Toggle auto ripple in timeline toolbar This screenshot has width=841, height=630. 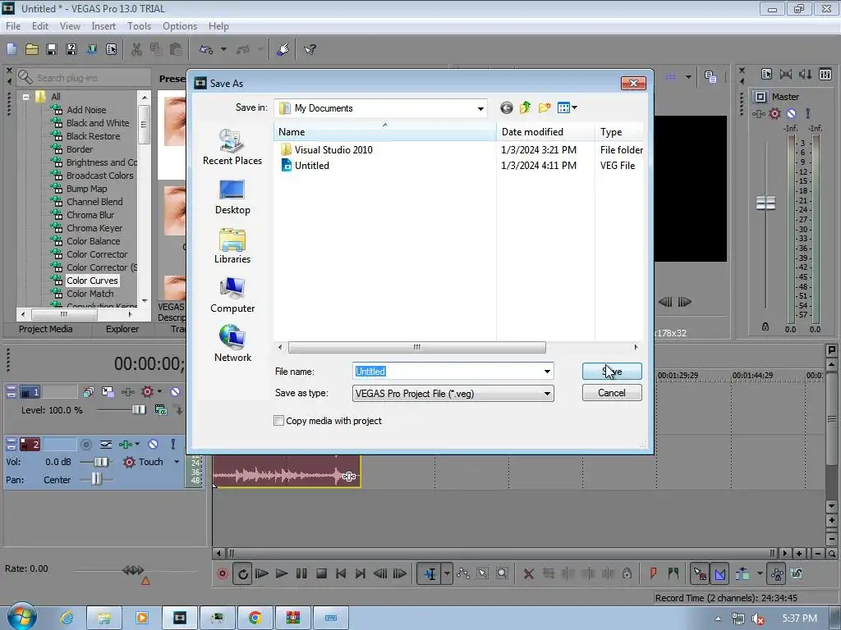(x=742, y=573)
